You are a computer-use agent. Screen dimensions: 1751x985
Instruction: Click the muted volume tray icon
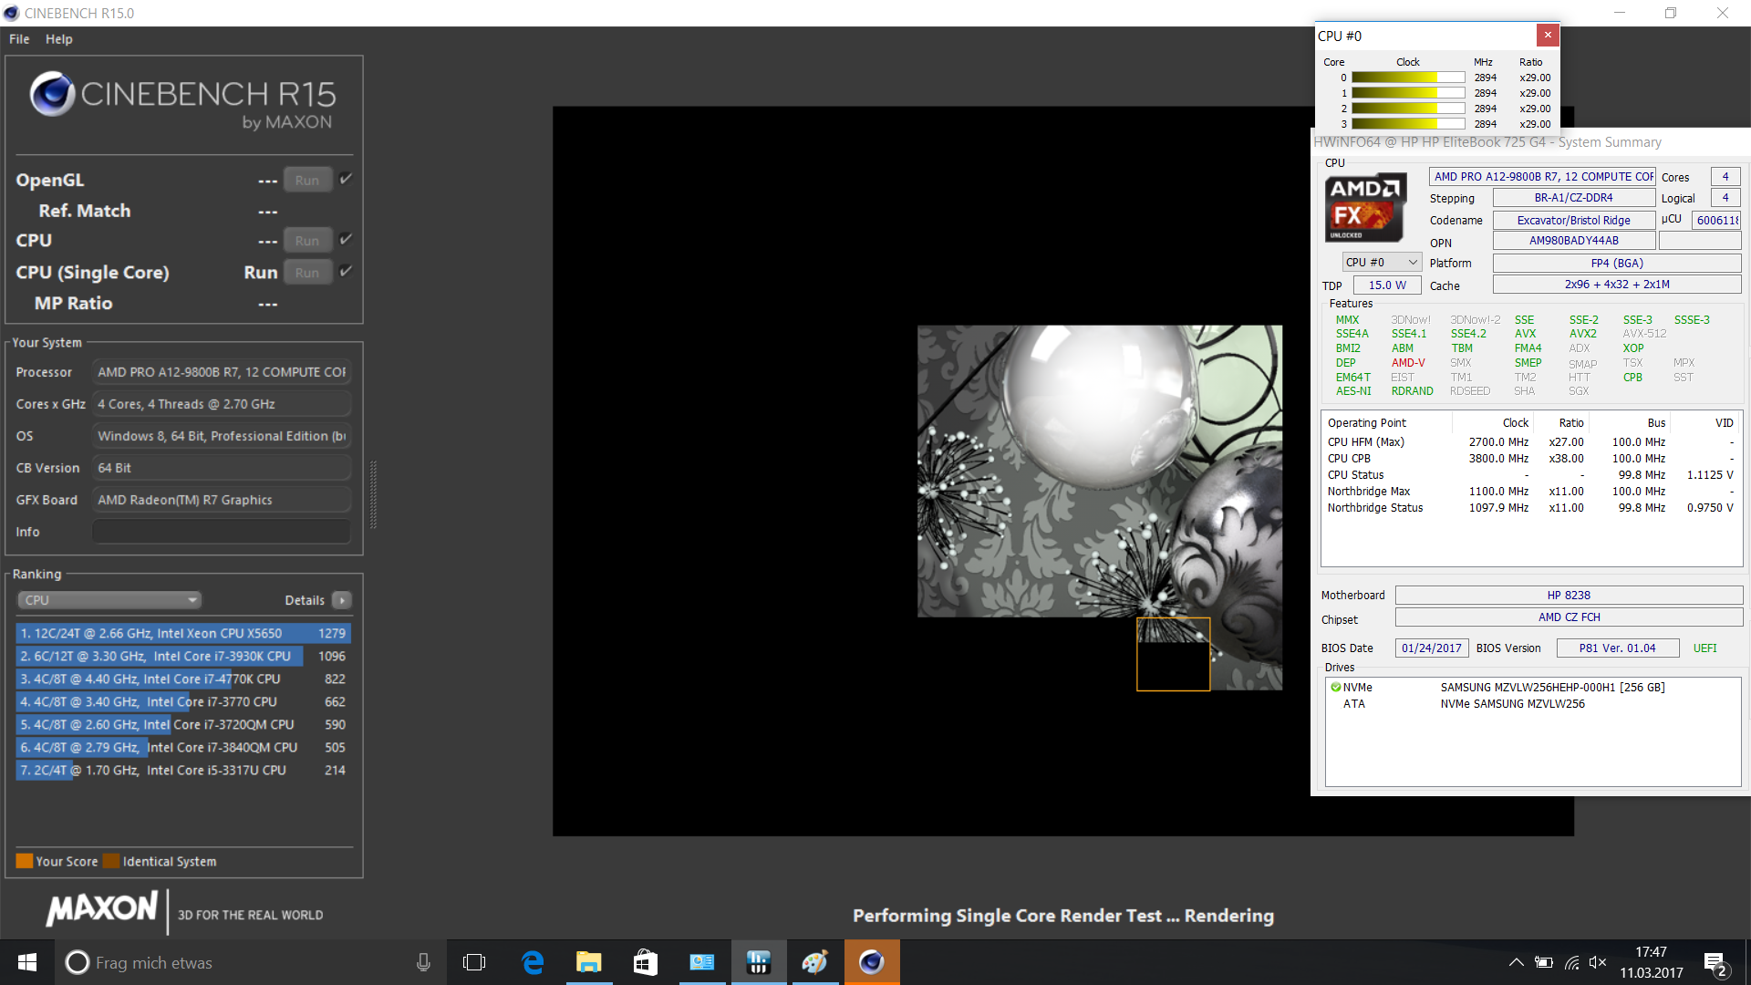pyautogui.click(x=1598, y=962)
